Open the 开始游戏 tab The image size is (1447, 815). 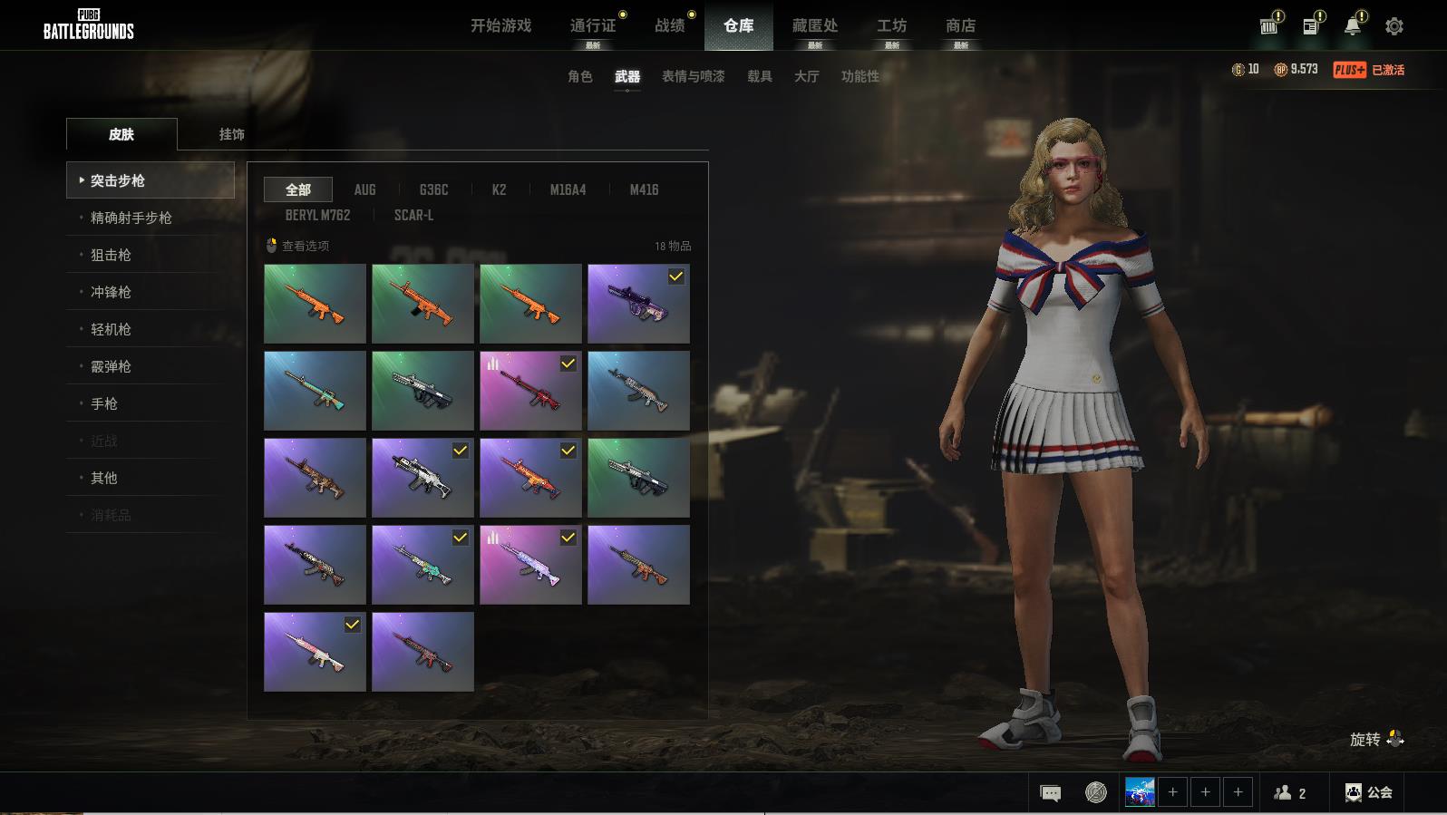tap(500, 26)
